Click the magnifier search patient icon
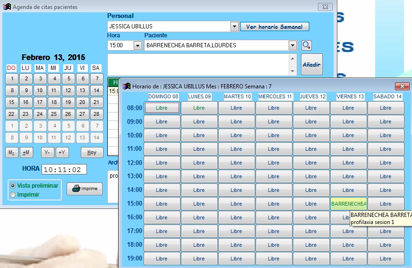Viewport: 412px width, 268px height. [x=307, y=45]
